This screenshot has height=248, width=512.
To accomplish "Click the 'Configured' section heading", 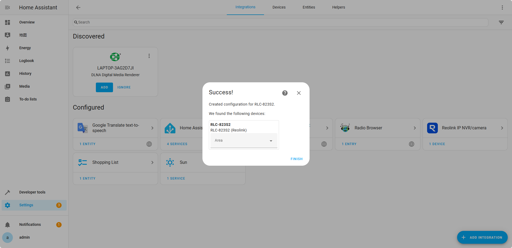I will coord(88,107).
